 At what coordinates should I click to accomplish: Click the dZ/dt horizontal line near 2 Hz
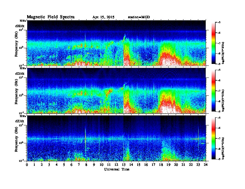pyautogui.click(x=116, y=139)
